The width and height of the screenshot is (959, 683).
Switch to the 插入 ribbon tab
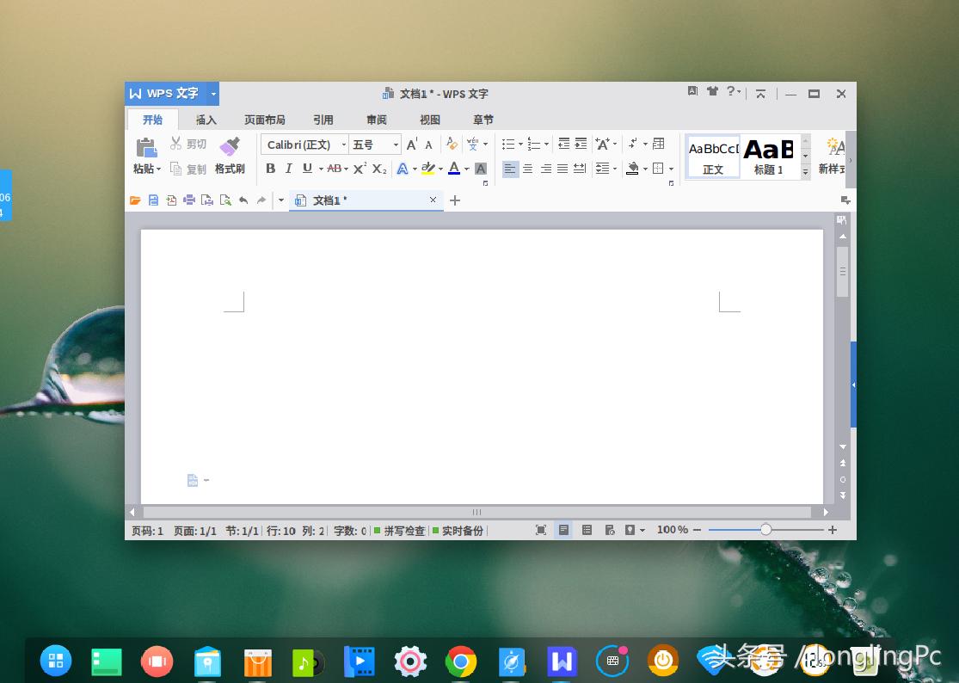pyautogui.click(x=206, y=119)
